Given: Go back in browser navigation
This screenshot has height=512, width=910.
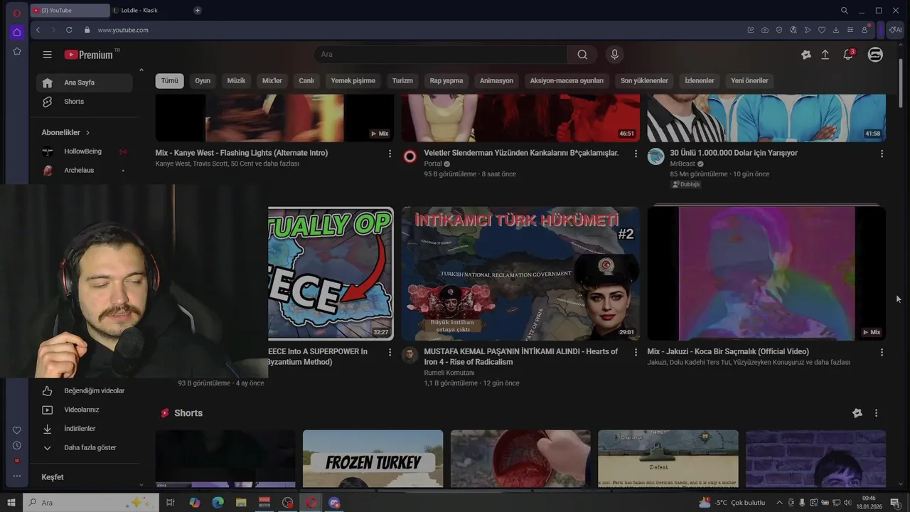Looking at the screenshot, I should 38,30.
